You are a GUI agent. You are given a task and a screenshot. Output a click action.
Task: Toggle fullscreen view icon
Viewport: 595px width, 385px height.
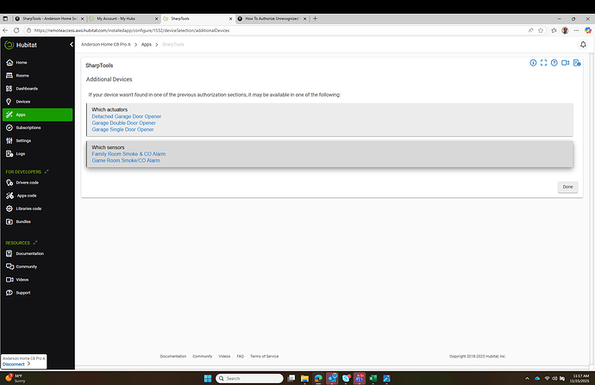tap(544, 63)
